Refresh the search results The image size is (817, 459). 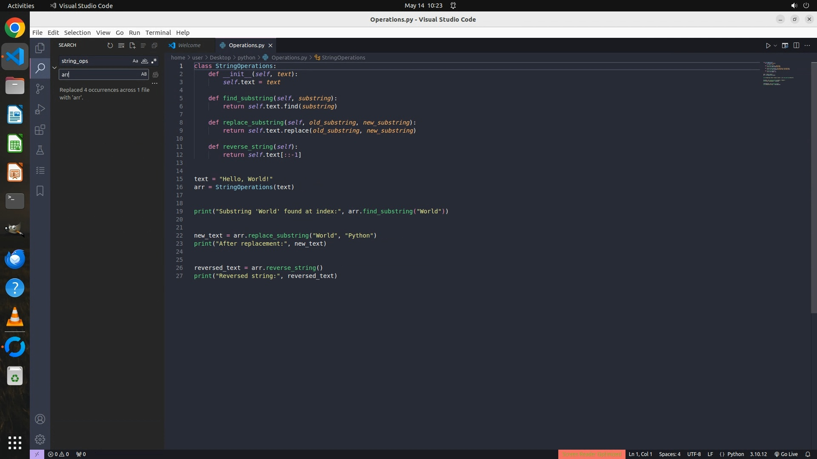tap(110, 45)
